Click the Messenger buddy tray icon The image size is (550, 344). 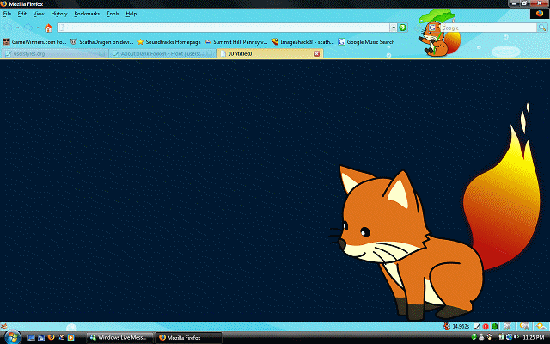pos(481,337)
